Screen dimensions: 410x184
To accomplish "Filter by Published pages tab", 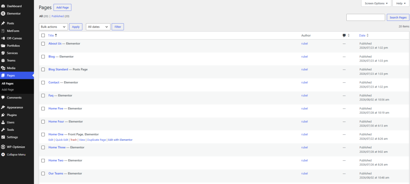I will (58, 16).
